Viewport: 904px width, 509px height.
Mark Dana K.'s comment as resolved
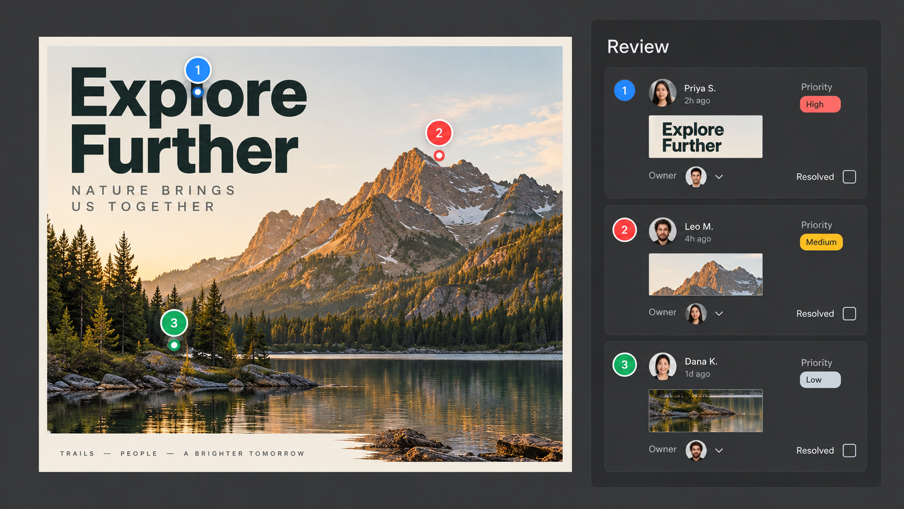[x=849, y=451]
